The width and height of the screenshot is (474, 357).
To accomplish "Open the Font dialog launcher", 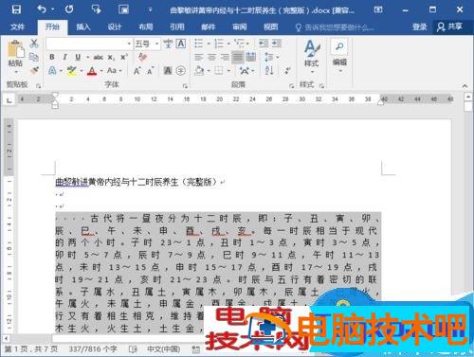I will (185, 85).
